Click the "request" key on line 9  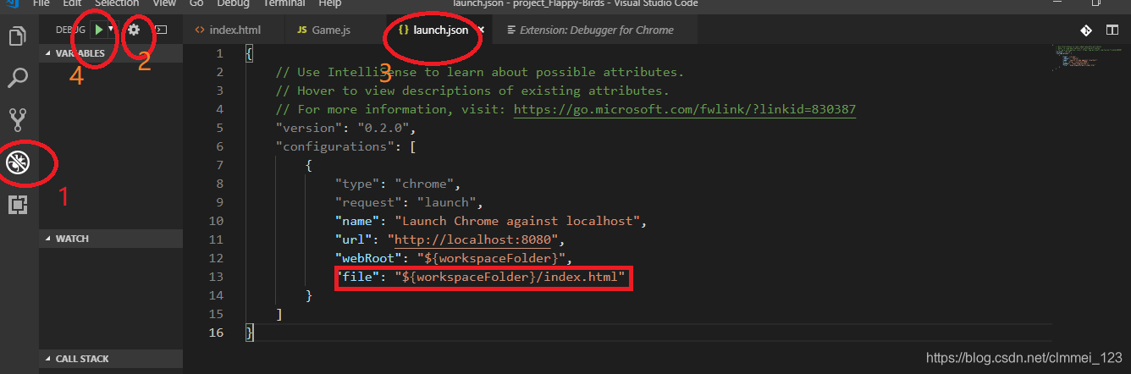(368, 202)
